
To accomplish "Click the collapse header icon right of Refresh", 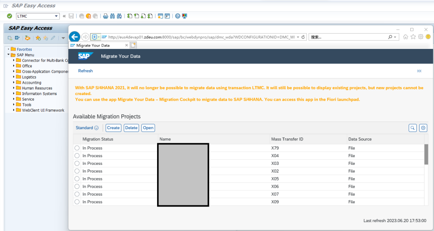I will tap(419, 71).
